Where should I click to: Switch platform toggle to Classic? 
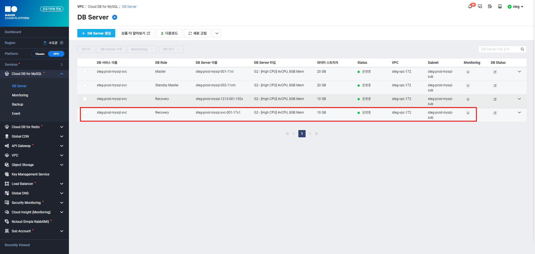click(40, 54)
